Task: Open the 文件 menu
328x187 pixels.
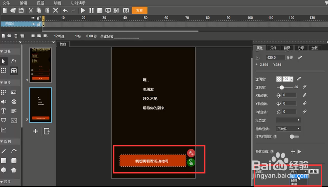Action: [6, 3]
